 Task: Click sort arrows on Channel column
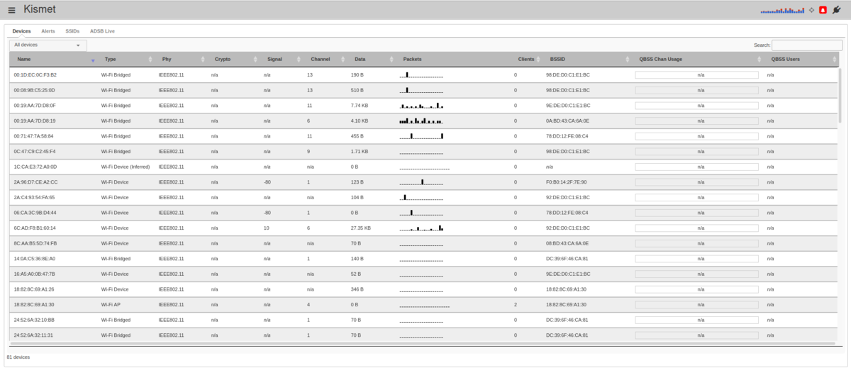pyautogui.click(x=343, y=60)
